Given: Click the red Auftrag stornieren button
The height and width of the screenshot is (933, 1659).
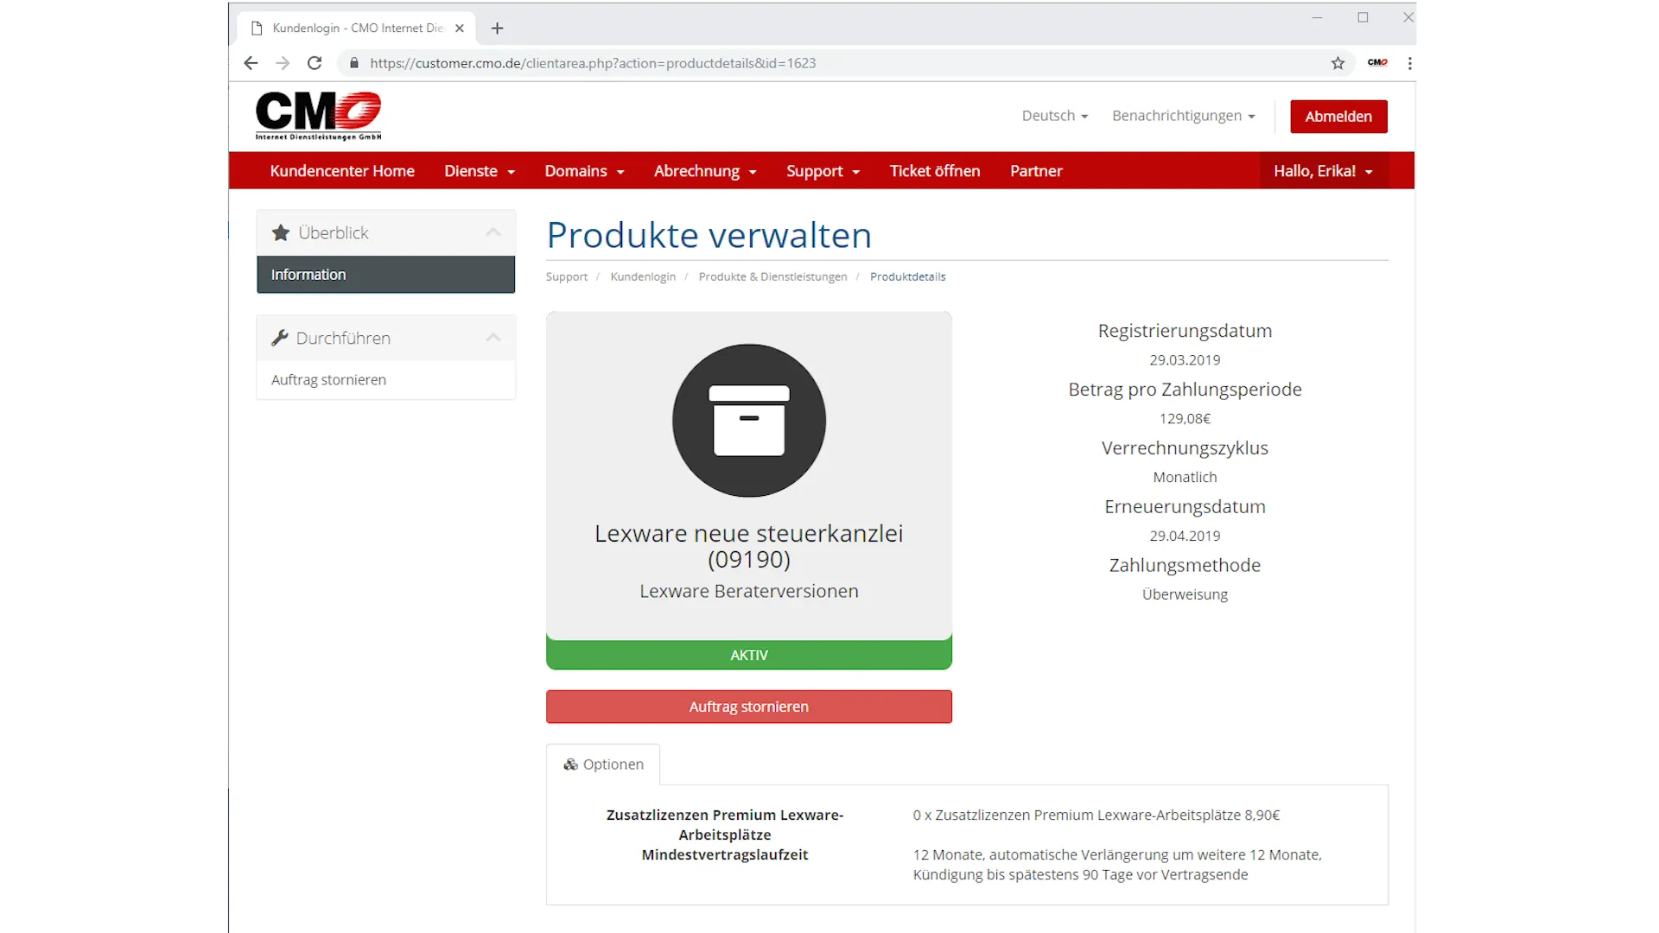Looking at the screenshot, I should click(749, 707).
